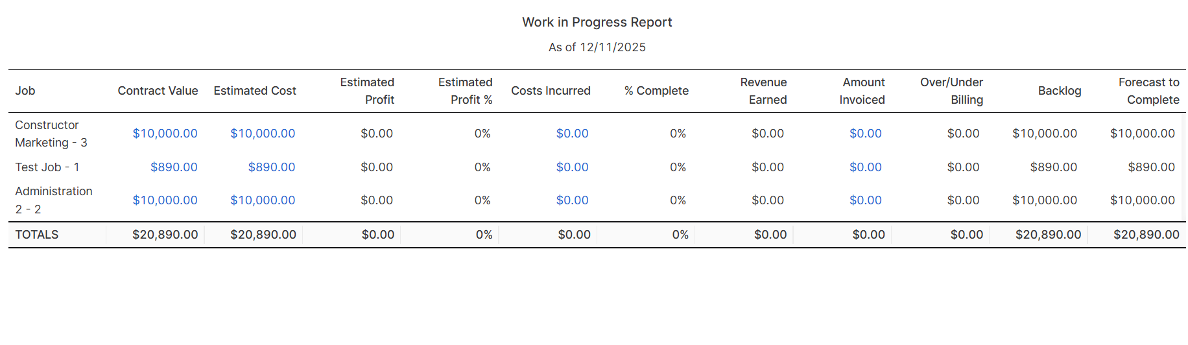1188x345 pixels.
Task: Open Test Job estimated cost $890.00 link
Action: (271, 167)
